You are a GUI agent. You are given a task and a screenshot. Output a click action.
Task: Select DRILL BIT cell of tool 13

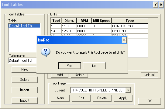[x=130, y=31]
